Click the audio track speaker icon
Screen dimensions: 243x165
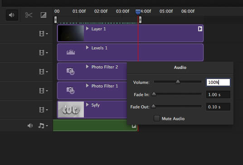pos(30,126)
